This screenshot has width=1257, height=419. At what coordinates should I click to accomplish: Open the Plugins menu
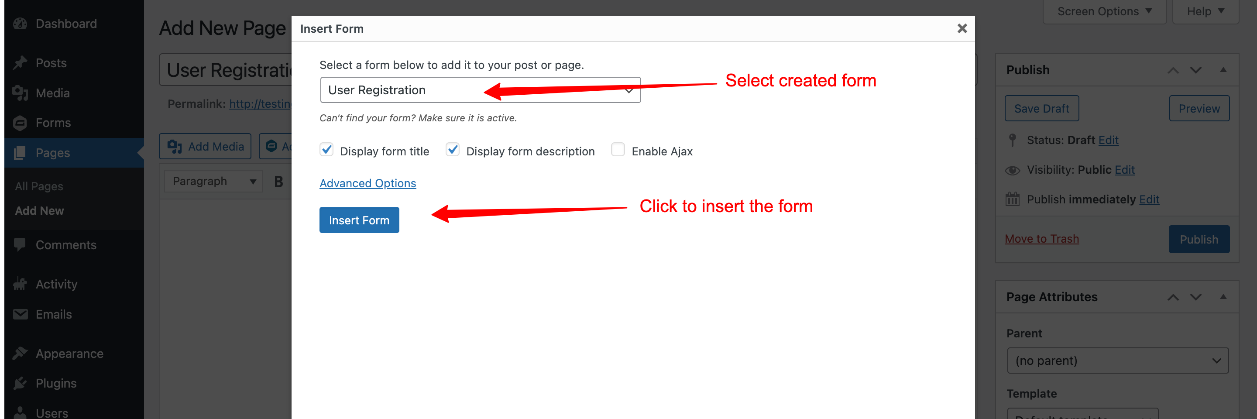pos(55,383)
